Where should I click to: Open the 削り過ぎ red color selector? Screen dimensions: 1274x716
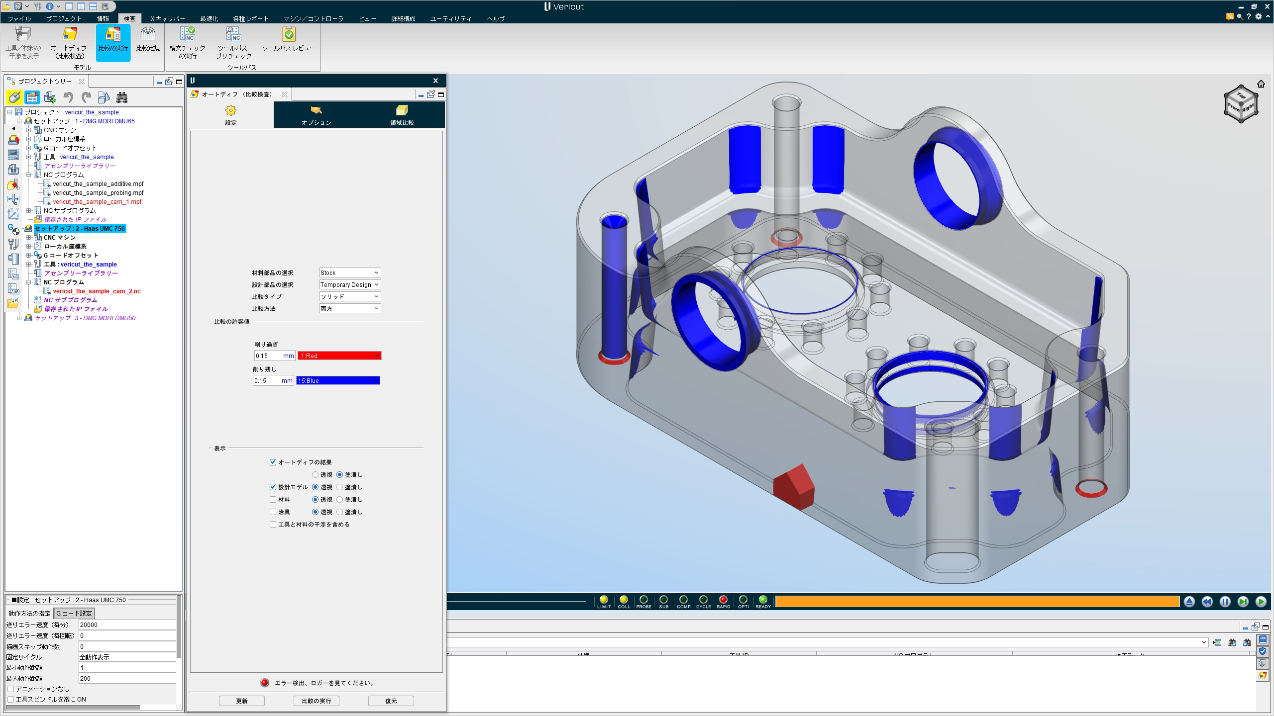pos(339,356)
